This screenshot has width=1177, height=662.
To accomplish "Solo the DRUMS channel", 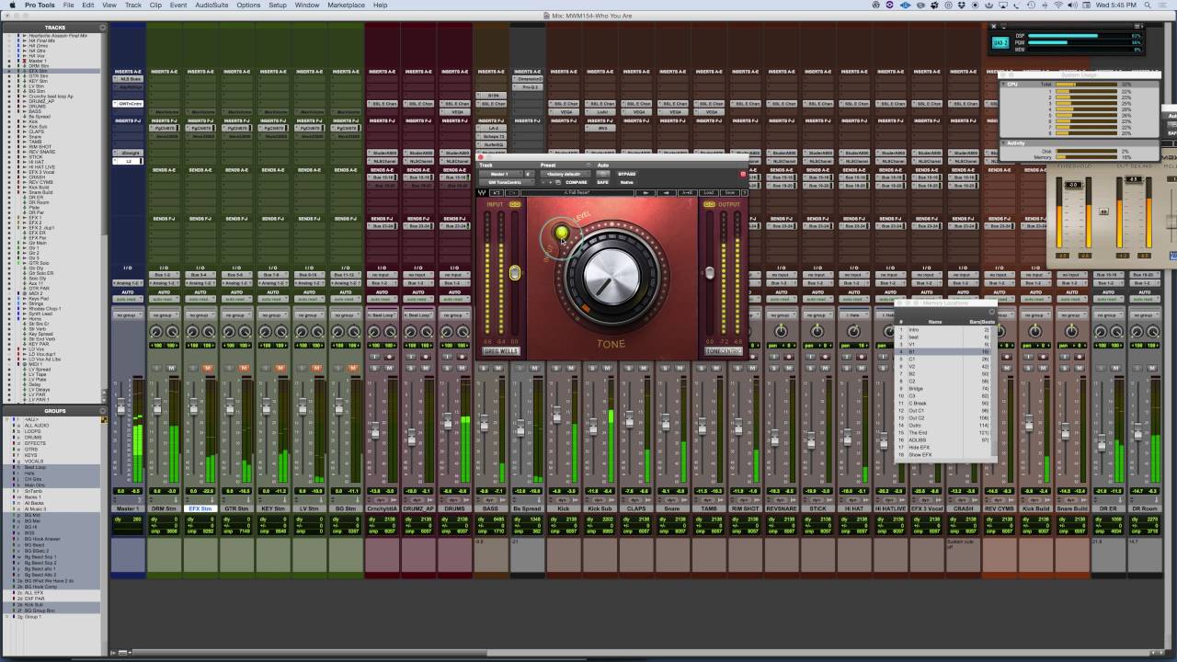I will (447, 368).
